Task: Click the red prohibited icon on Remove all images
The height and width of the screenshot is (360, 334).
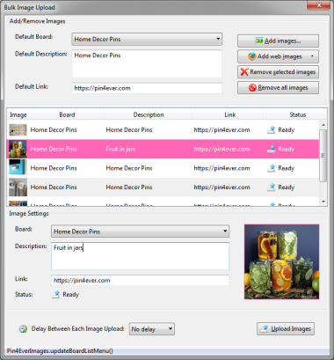Action: [x=252, y=87]
